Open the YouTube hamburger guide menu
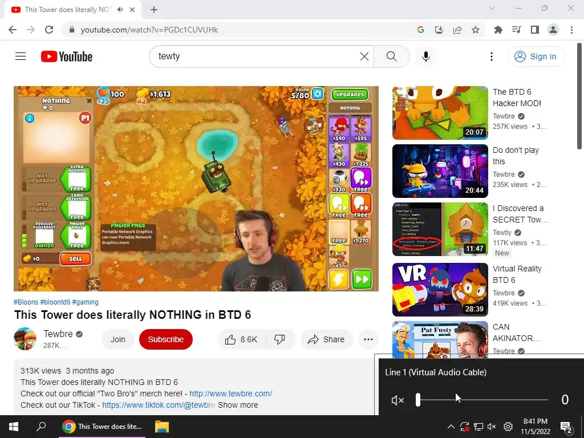Viewport: 584px width, 438px height. coord(21,56)
